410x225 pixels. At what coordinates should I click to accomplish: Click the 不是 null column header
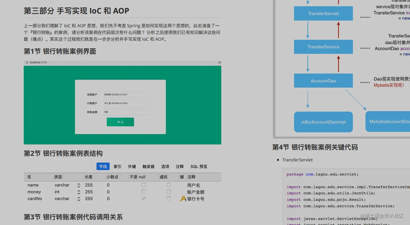click(137, 177)
